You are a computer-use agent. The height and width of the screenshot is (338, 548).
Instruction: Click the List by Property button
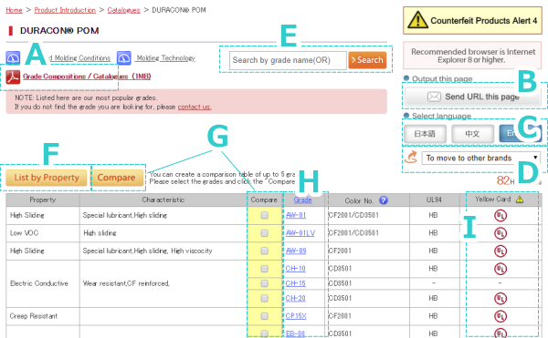tap(47, 178)
